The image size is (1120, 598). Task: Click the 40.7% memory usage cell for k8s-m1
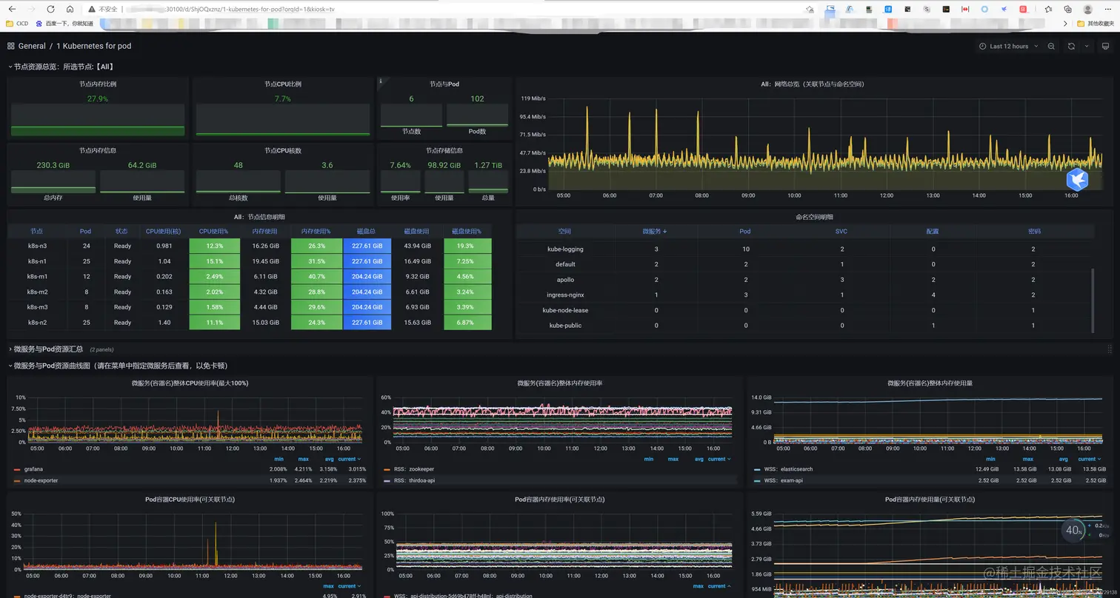click(316, 277)
